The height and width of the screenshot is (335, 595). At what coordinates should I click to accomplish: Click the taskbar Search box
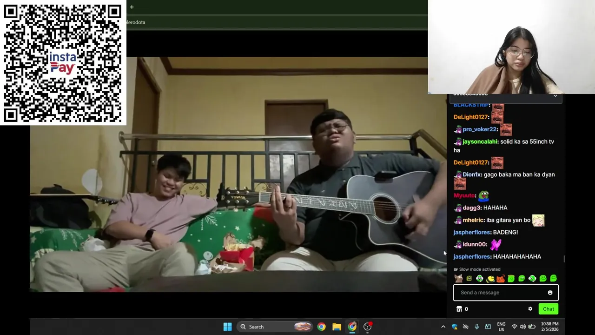coord(274,327)
